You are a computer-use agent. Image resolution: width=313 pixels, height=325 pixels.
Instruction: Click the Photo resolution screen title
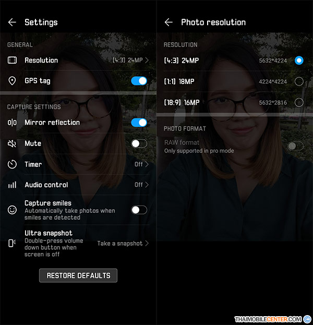pyautogui.click(x=213, y=22)
